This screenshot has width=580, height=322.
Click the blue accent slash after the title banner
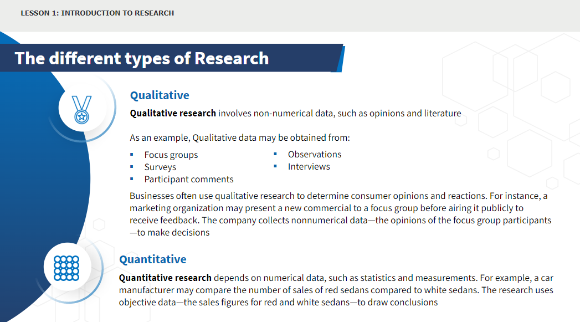click(x=341, y=59)
